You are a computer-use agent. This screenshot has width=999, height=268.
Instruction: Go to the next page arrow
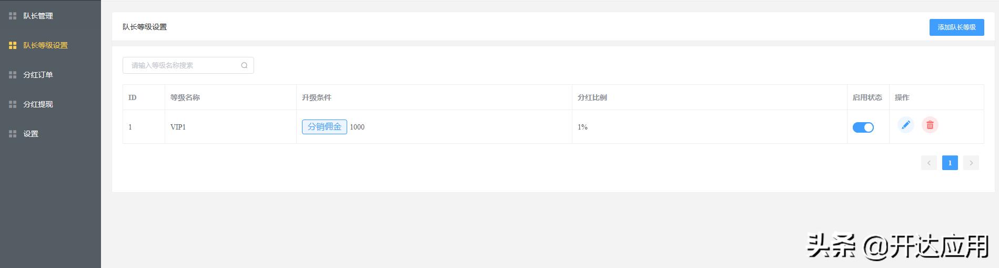pos(971,163)
